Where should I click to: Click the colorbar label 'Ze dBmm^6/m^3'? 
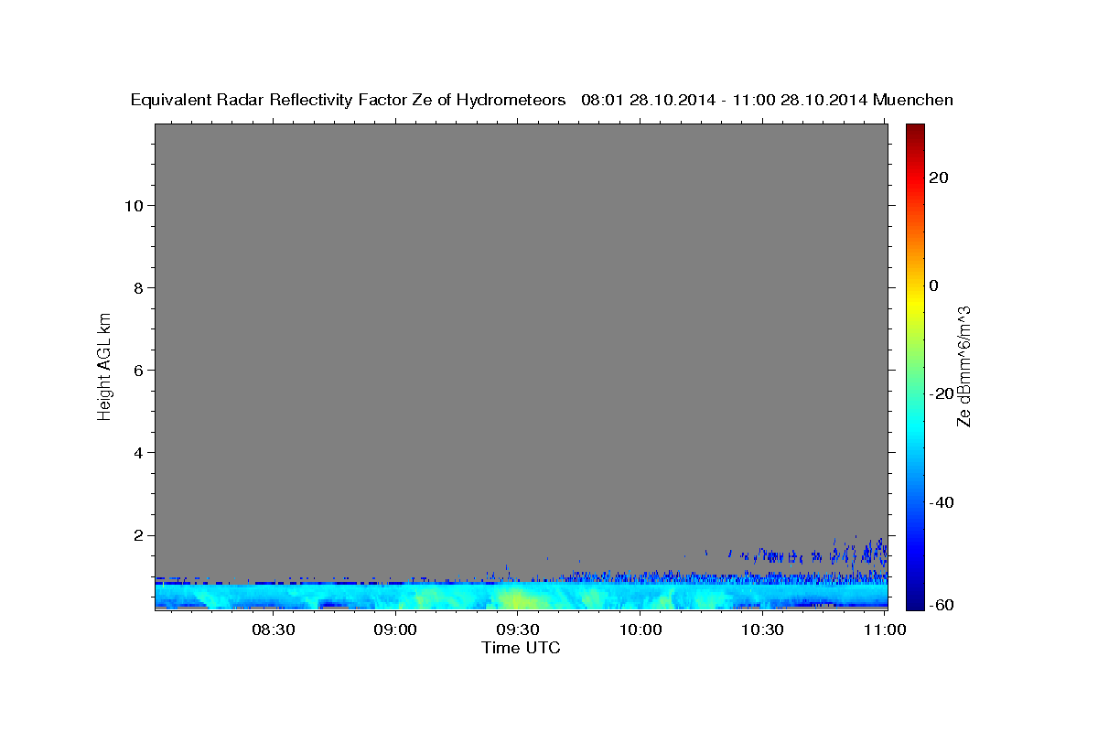pyautogui.click(x=963, y=365)
